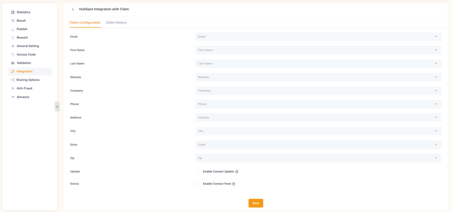Viewport: 452px width, 212px height.
Task: Click the Reward trophy icon
Action: 13,38
